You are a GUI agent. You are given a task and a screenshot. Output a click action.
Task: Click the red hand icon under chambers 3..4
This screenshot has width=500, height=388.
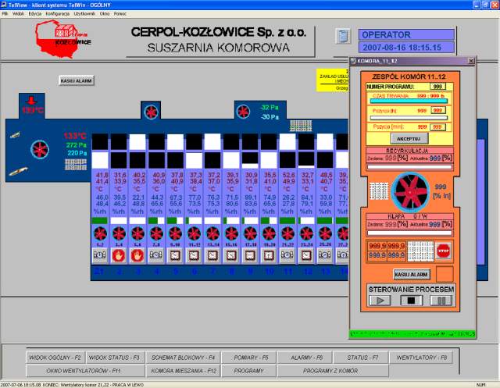[x=119, y=255]
